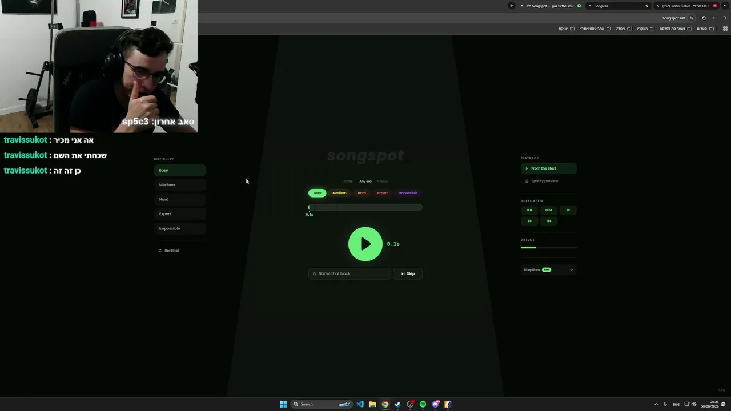Set guess after to 15s
The width and height of the screenshot is (731, 411).
pos(549,221)
